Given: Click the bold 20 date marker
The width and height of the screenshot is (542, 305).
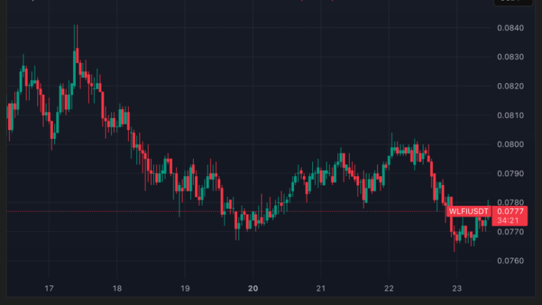Looking at the screenshot, I should point(252,288).
